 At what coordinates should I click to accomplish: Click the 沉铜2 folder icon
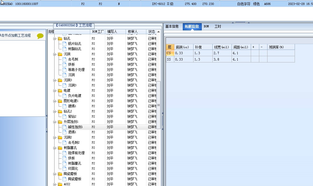pos(60,137)
